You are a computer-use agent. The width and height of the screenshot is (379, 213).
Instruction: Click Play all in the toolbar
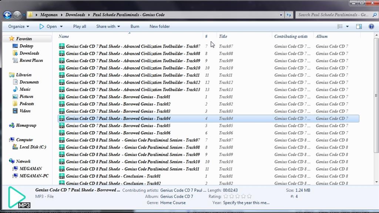pos(80,27)
